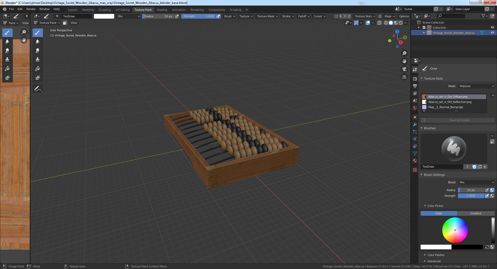This screenshot has width=497, height=269.
Task: Open the Object properties tab
Action: 415,117
